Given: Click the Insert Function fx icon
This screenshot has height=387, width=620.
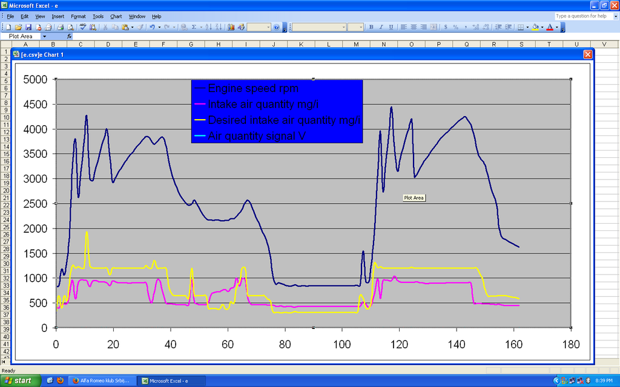Looking at the screenshot, I should click(69, 36).
